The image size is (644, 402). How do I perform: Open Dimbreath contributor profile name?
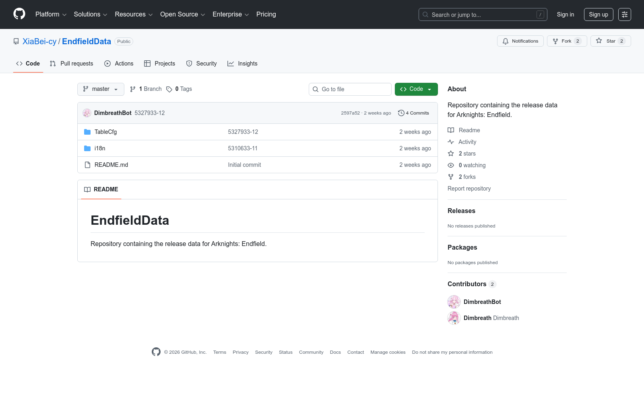[x=477, y=318]
